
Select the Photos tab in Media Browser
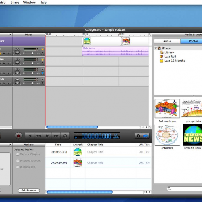[x=191, y=41]
